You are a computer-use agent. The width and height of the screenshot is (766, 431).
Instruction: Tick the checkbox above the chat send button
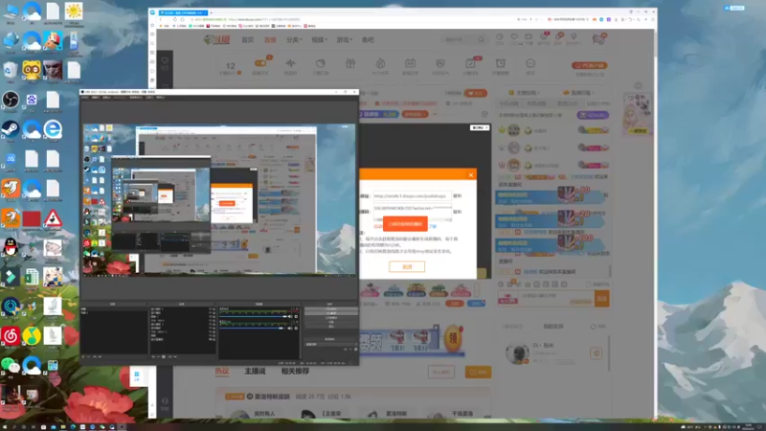tap(588, 284)
